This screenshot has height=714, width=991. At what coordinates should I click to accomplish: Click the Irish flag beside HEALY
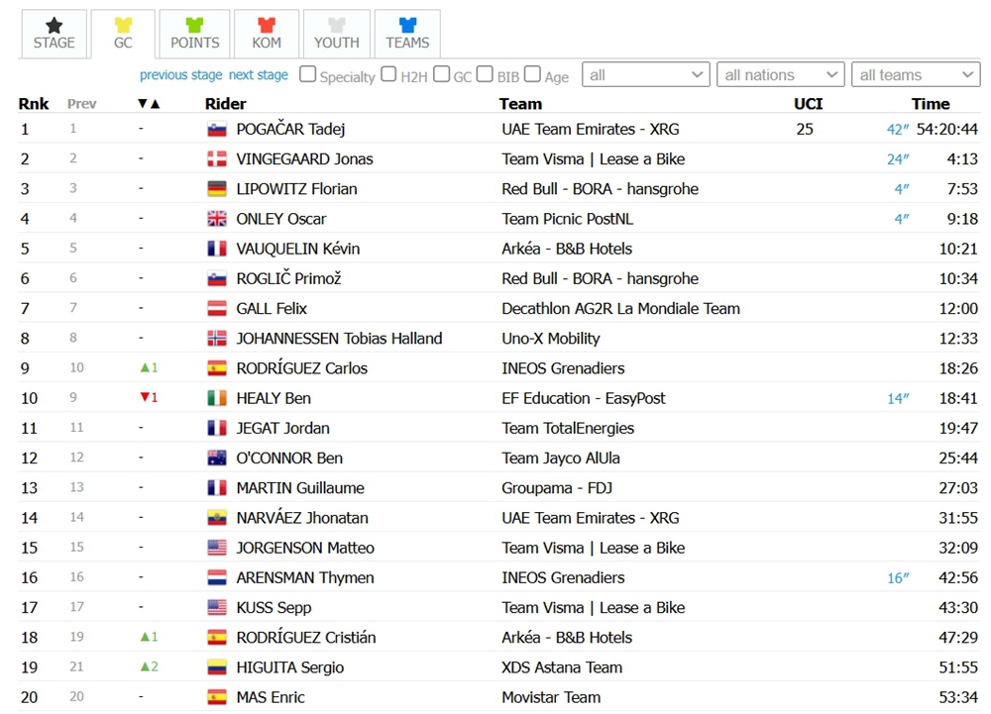coord(217,398)
